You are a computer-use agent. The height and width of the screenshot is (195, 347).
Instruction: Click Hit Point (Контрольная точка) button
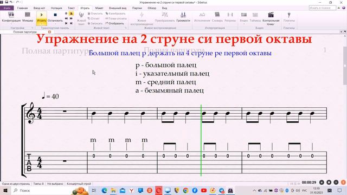[x=271, y=18]
